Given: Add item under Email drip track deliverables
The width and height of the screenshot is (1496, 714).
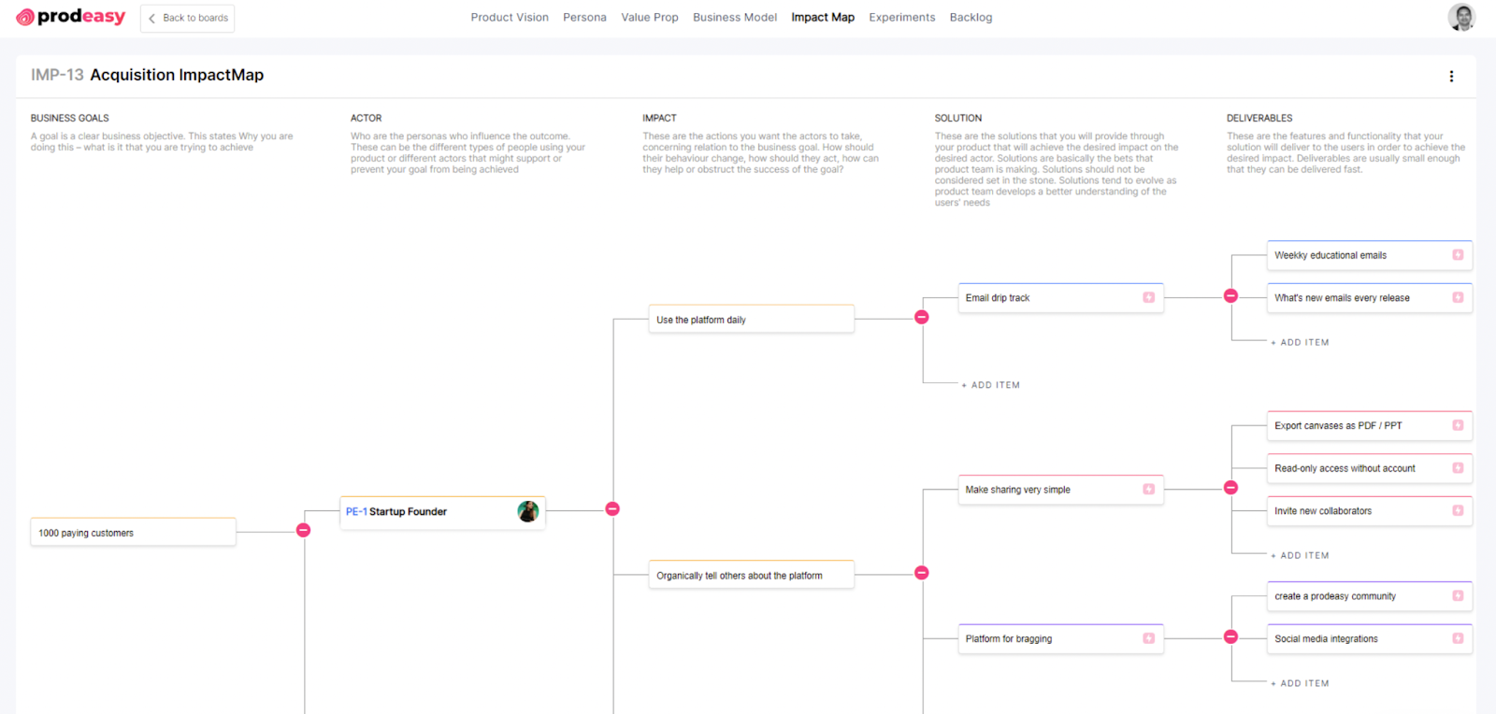Looking at the screenshot, I should point(1301,343).
